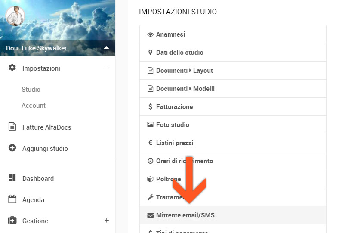The width and height of the screenshot is (339, 233).
Task: Click the picture icon beside Foto studio
Action: [x=150, y=125]
